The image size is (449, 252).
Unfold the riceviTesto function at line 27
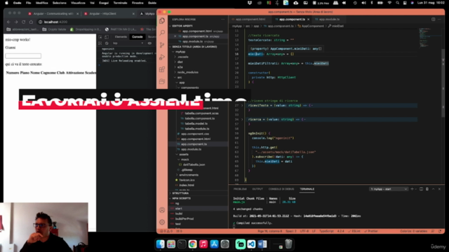coord(242,106)
